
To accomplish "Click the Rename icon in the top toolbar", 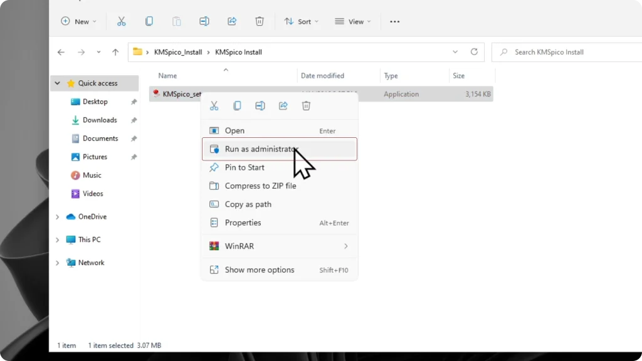I will 204,21.
